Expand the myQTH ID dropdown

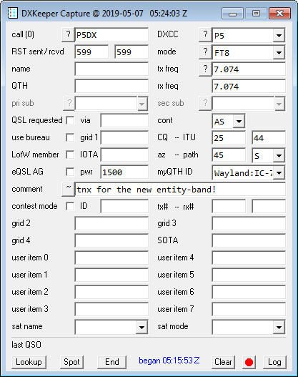click(x=279, y=172)
